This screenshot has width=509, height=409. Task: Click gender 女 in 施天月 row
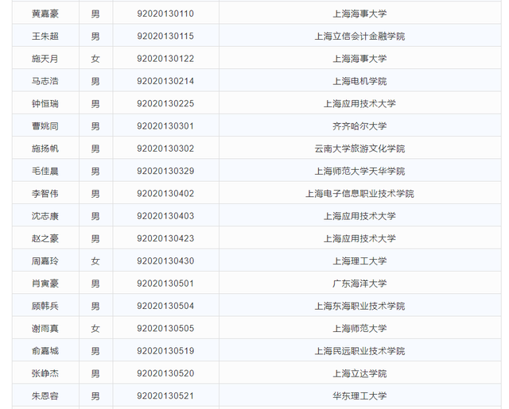(x=95, y=59)
